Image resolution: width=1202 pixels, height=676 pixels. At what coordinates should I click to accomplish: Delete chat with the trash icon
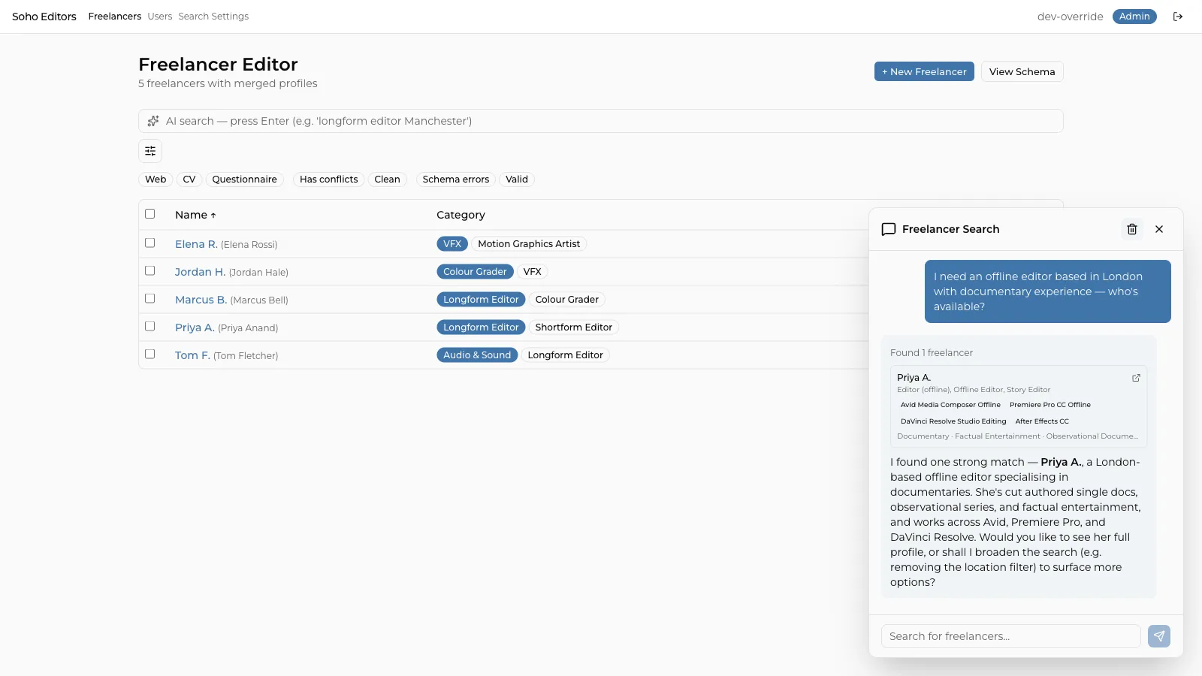tap(1132, 229)
